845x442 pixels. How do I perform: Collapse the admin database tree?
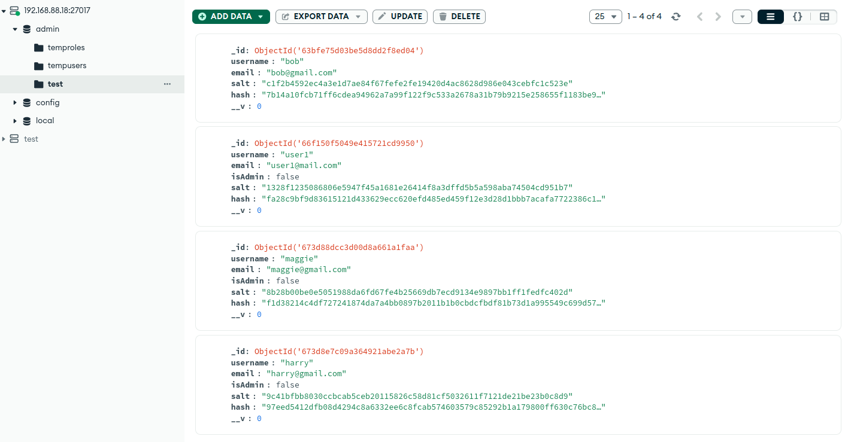pos(15,29)
